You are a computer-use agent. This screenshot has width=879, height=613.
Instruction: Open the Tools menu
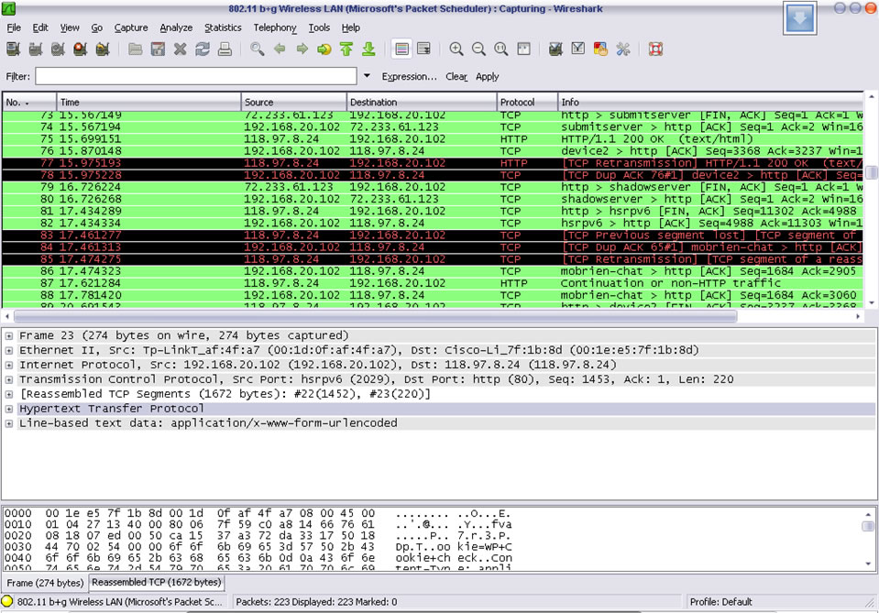pyautogui.click(x=319, y=27)
